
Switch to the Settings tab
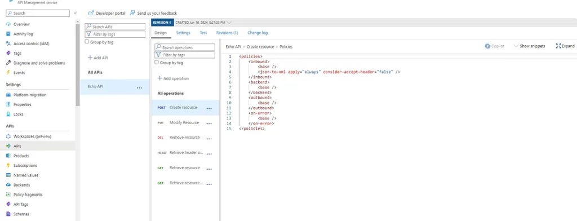point(183,33)
